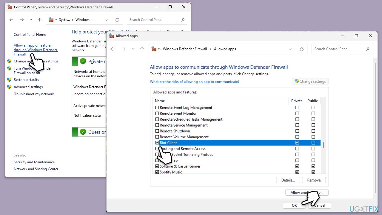Open recent locations in Firewall window
This screenshot has height=215, width=382.
[x=31, y=20]
